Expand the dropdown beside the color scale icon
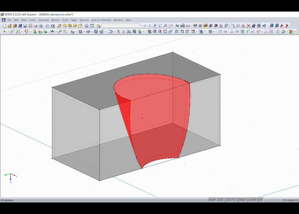The width and height of the screenshot is (299, 214). [295, 32]
